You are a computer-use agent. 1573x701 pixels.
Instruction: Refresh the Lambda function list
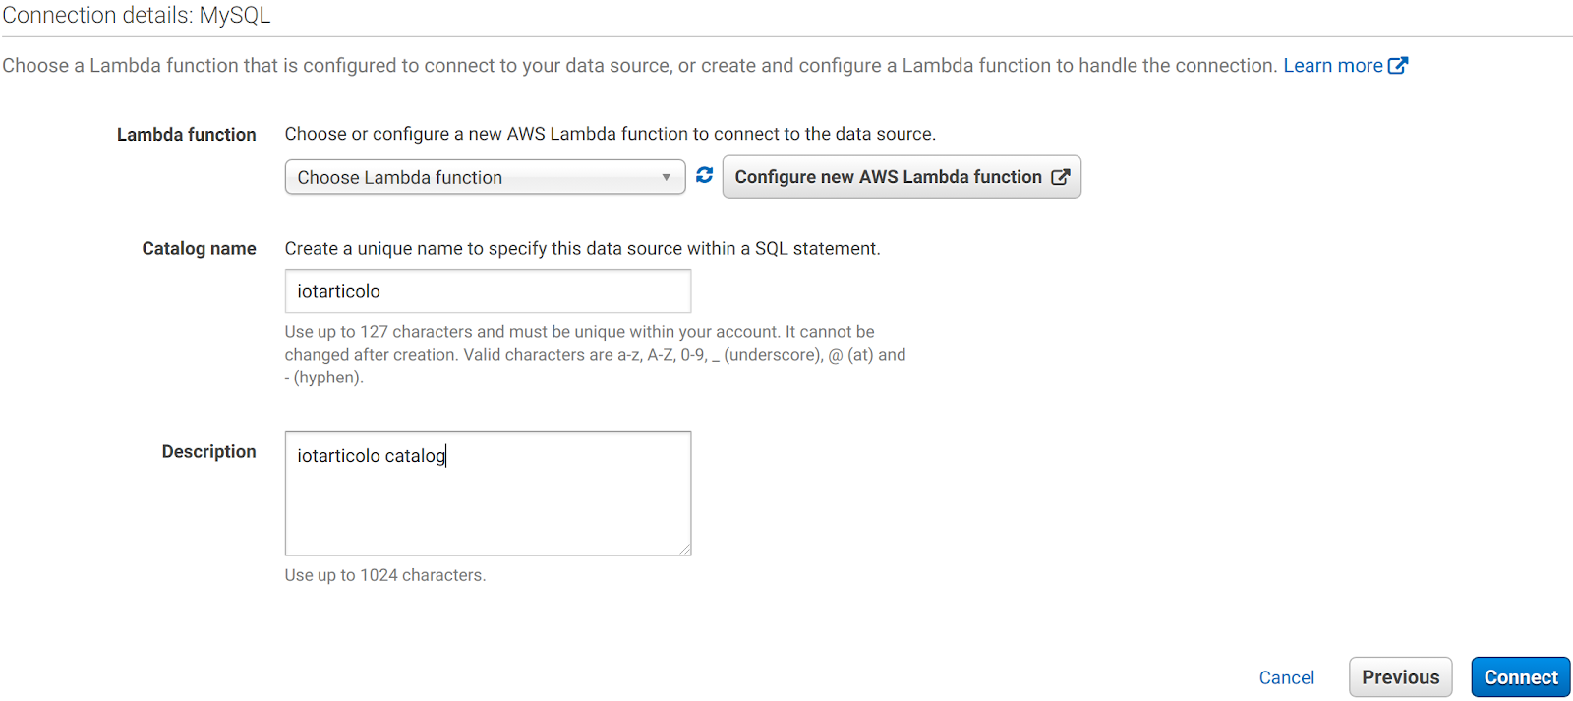[x=704, y=175]
